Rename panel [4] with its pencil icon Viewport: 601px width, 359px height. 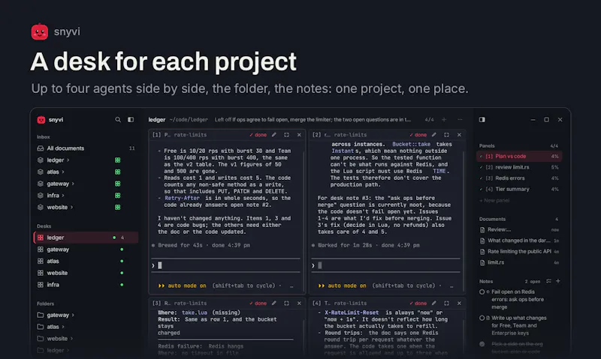434,304
